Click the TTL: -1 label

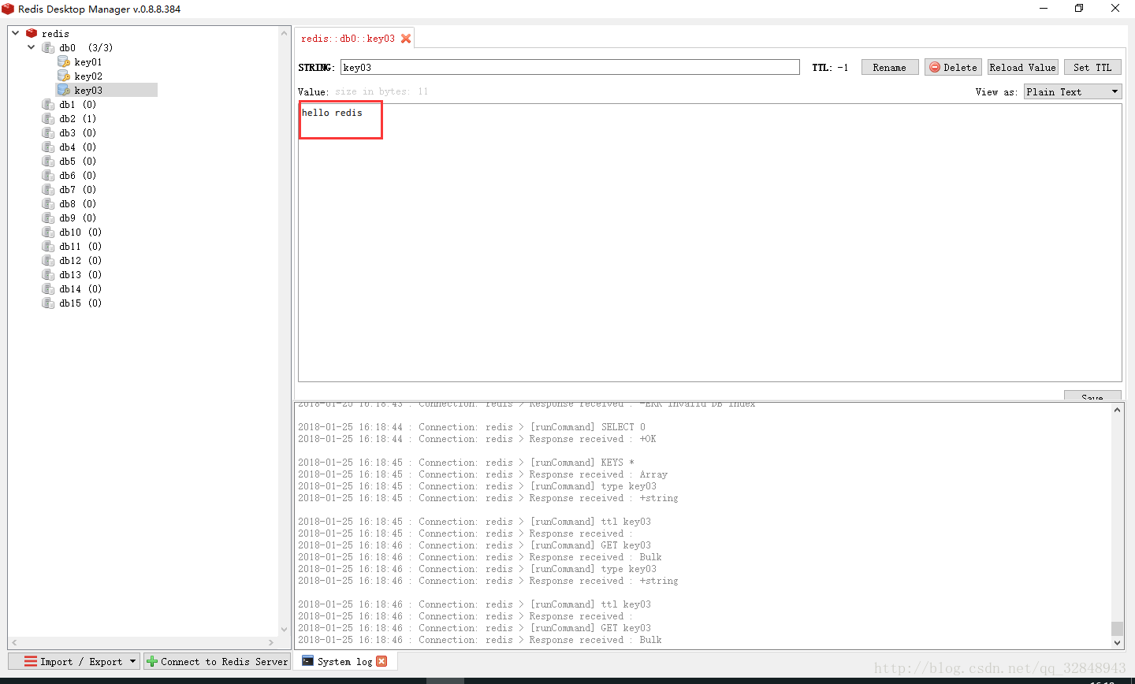[830, 68]
